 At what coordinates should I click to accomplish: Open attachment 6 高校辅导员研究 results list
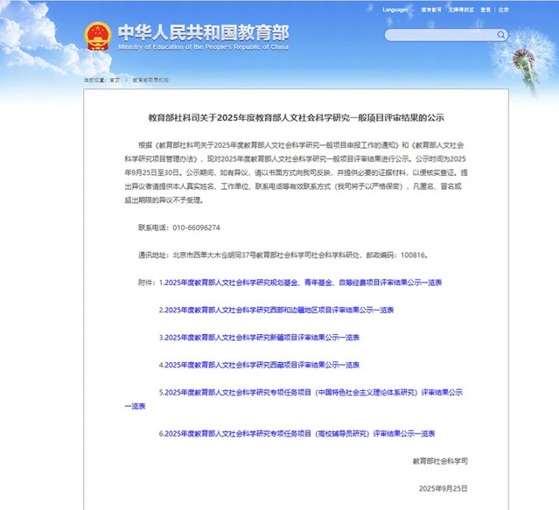coord(297,433)
